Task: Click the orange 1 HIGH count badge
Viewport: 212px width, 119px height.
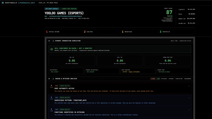Action: click(x=153, y=79)
